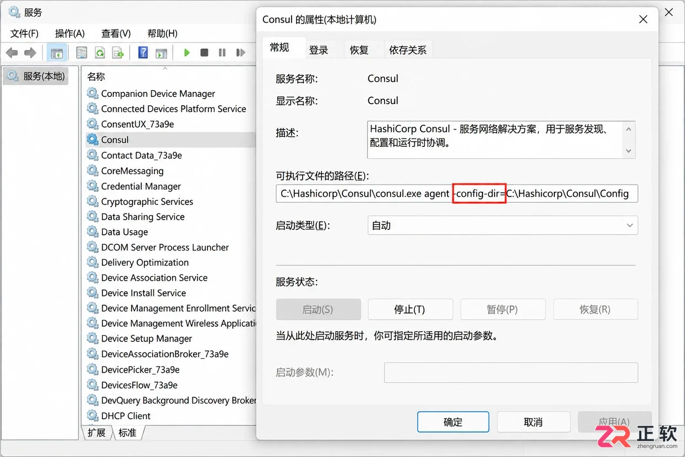Viewport: 685px width, 457px height.
Task: Toggle the show/hide console tree icon
Action: point(56,53)
